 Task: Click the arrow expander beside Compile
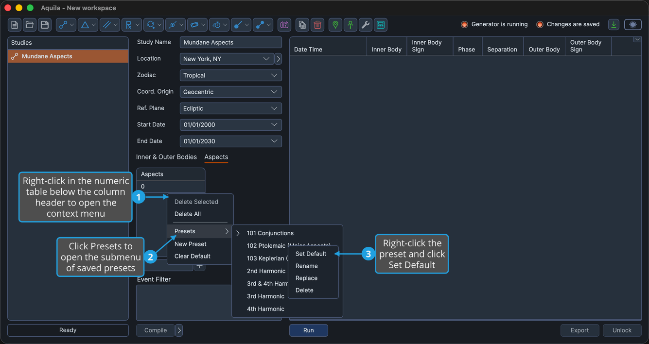point(179,330)
